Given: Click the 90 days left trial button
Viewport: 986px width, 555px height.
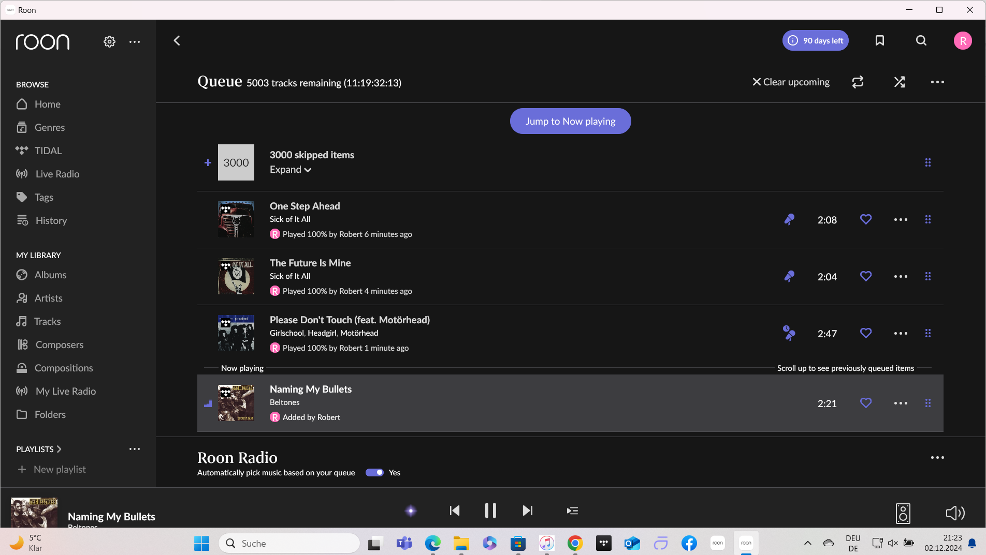Looking at the screenshot, I should point(815,40).
